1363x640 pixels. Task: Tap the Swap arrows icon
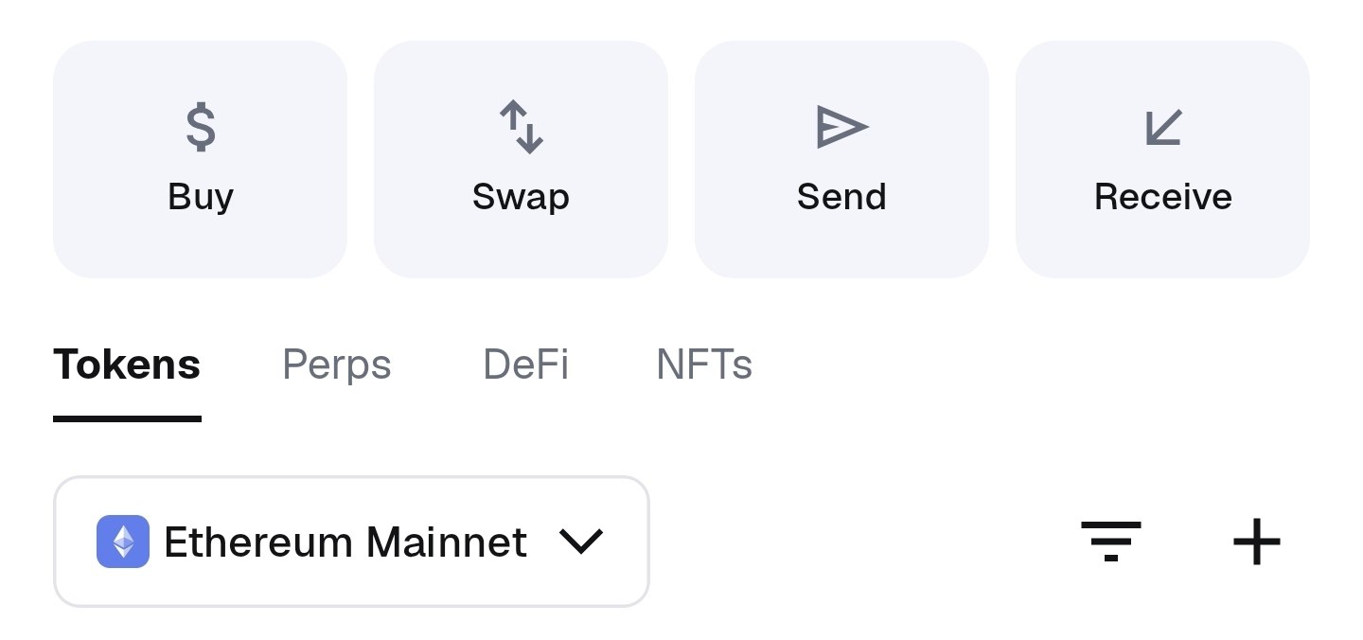[x=521, y=128]
